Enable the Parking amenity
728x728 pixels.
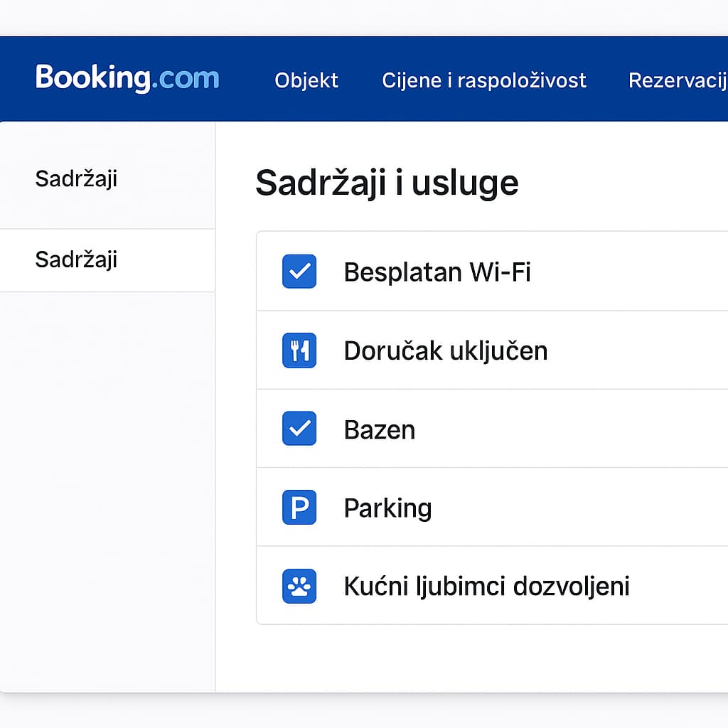point(299,508)
